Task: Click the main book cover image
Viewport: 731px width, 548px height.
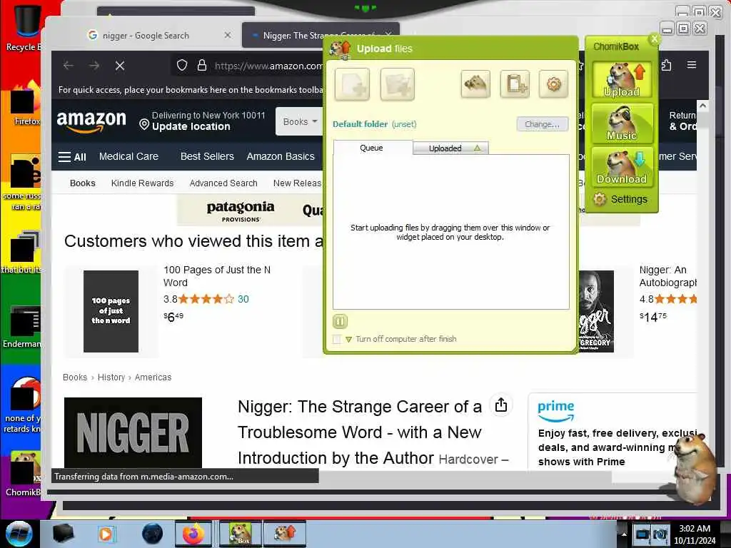Action: pyautogui.click(x=133, y=432)
